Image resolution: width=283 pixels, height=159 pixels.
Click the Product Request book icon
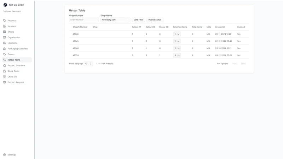coord(5,82)
